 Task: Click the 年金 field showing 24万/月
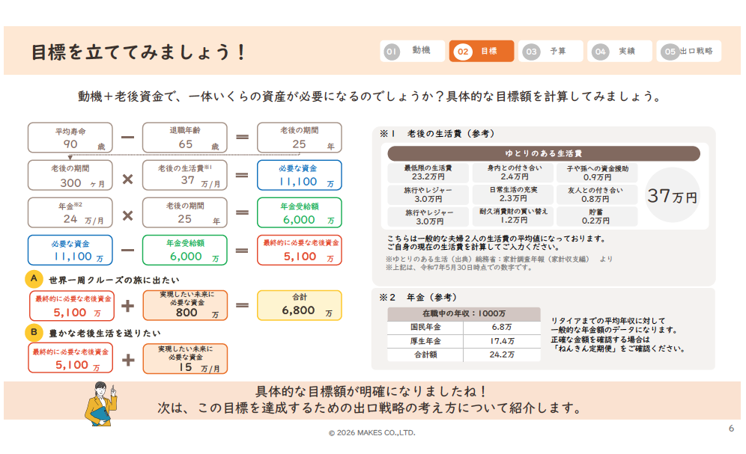point(70,212)
